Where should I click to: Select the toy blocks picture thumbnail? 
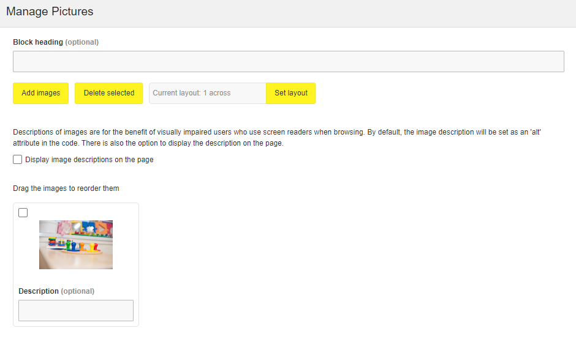pos(76,245)
